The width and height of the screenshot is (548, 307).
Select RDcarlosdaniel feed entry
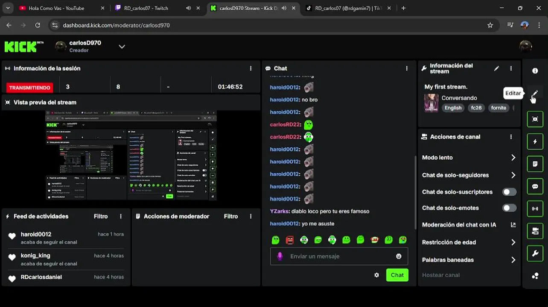coord(66,278)
